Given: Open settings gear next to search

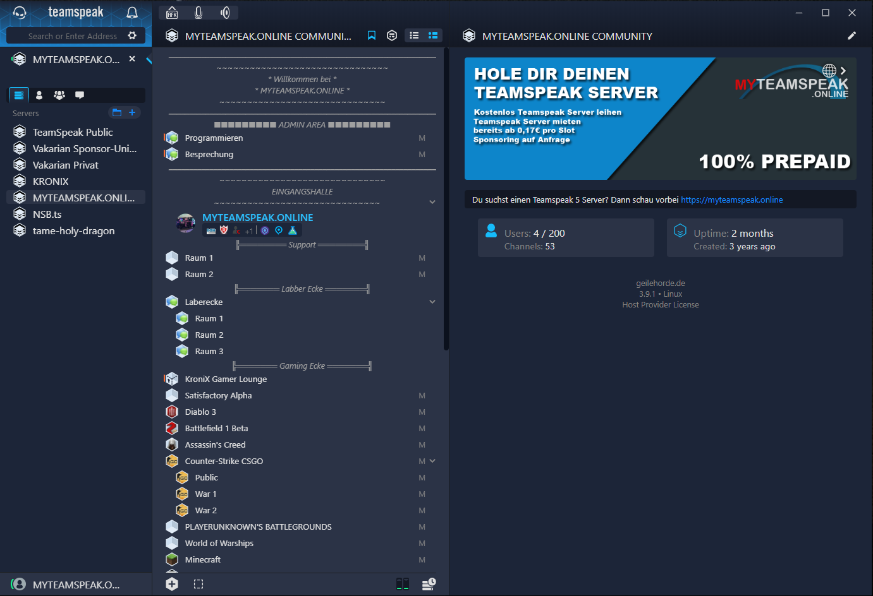Looking at the screenshot, I should tap(132, 36).
